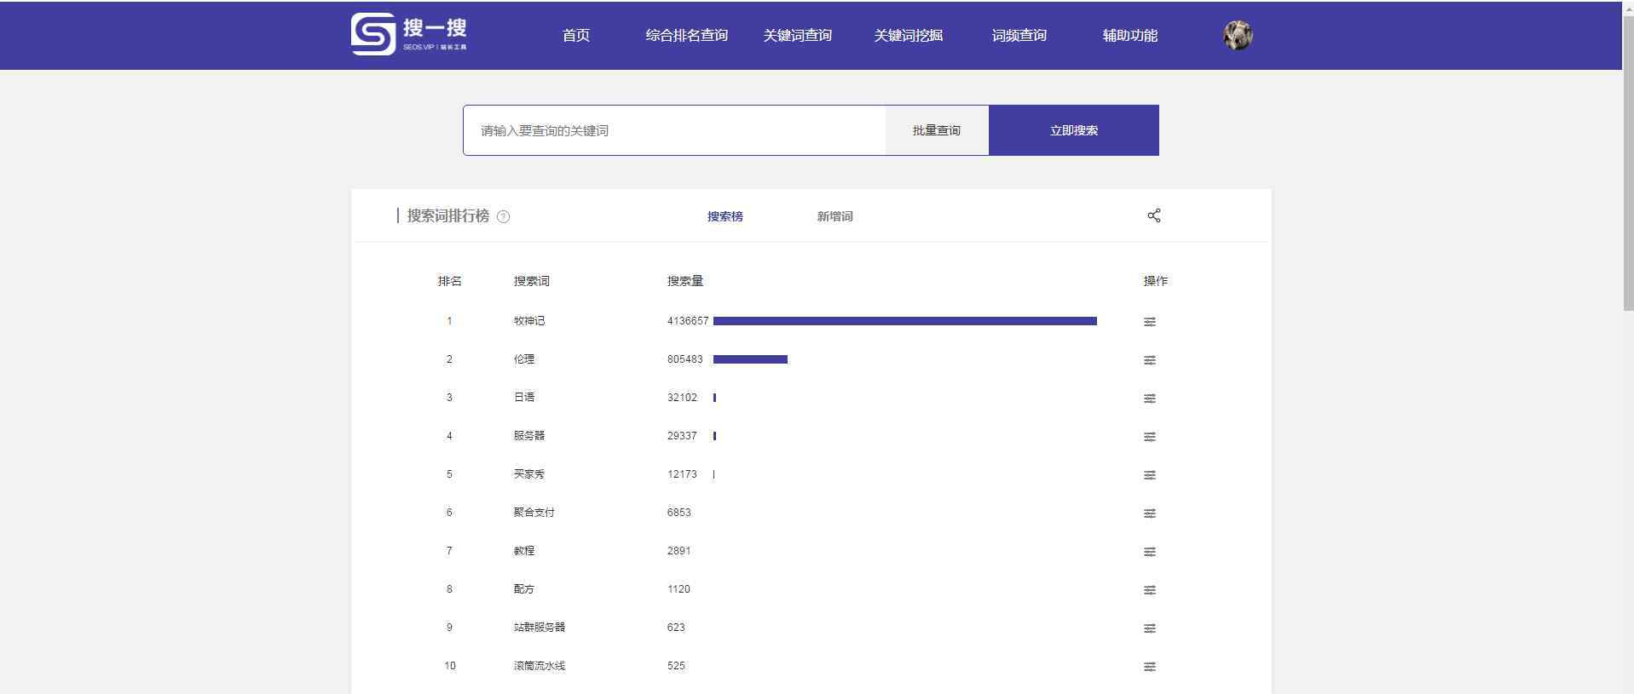Screen dimensions: 1634x694
Task: Open the action icon for 牧神记 row
Action: click(x=1150, y=322)
